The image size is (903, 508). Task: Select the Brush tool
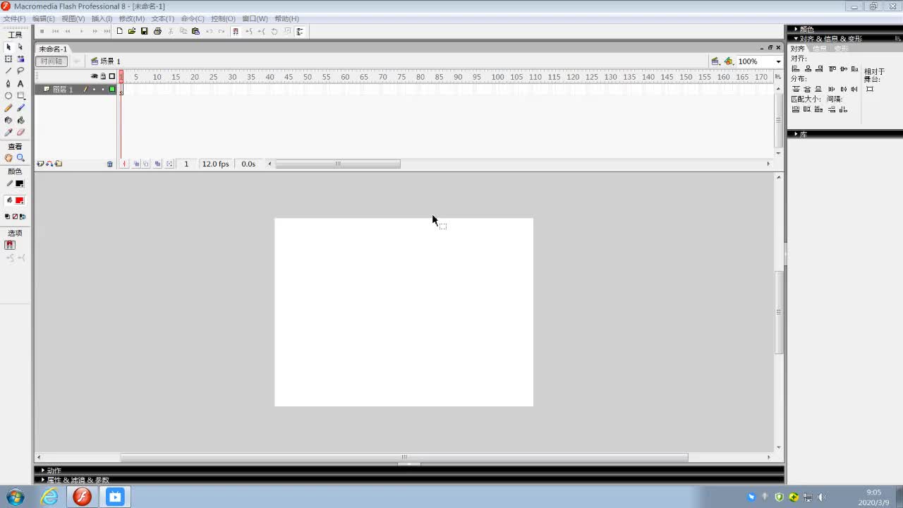20,108
